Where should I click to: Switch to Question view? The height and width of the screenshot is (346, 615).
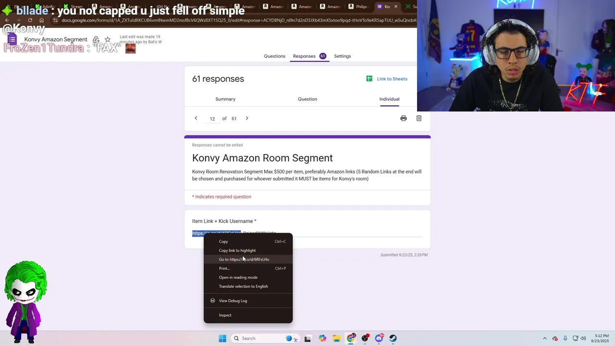coord(307,99)
